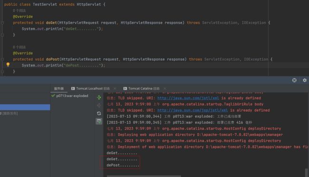Click the doGet method gutter marker
Image resolution: width=309 pixels, height=177 pixels.
(2, 23)
